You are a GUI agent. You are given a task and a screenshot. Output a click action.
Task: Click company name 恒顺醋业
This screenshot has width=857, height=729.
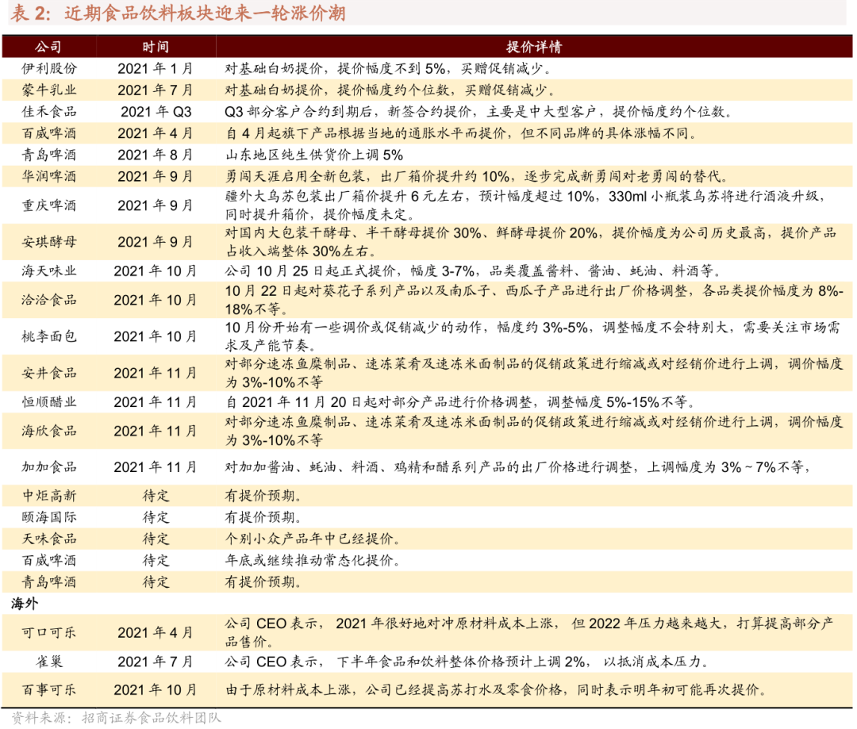pyautogui.click(x=48, y=402)
